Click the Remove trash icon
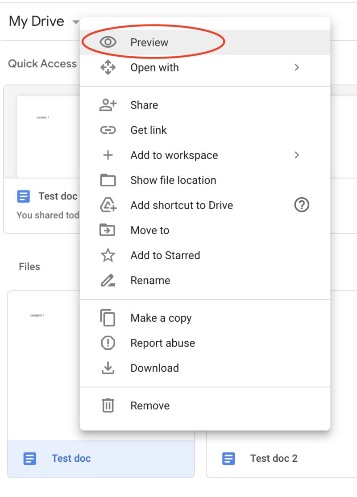Screen dimensions: 357x497 click(107, 405)
